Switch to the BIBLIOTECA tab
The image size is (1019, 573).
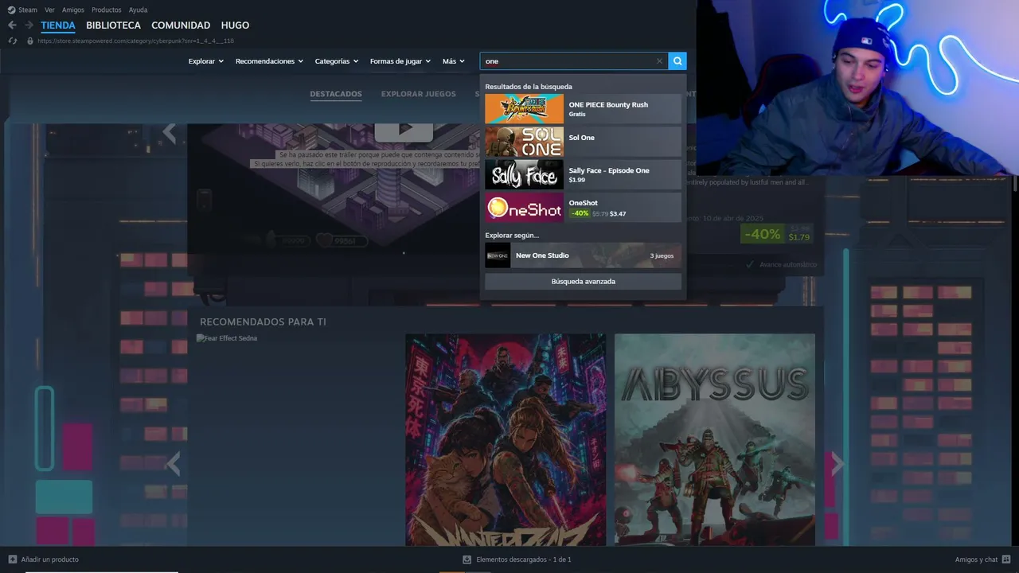114,25
